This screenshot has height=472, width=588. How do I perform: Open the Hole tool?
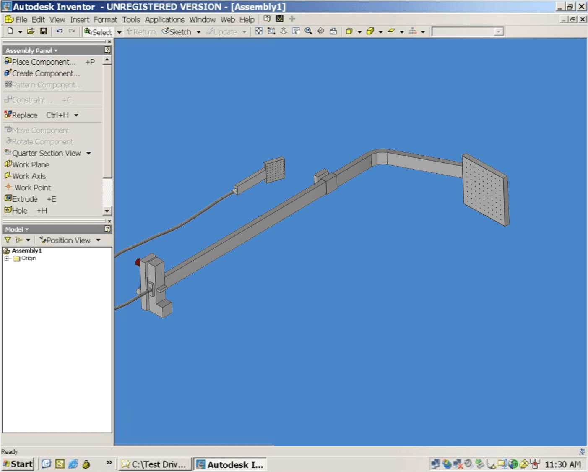20,210
